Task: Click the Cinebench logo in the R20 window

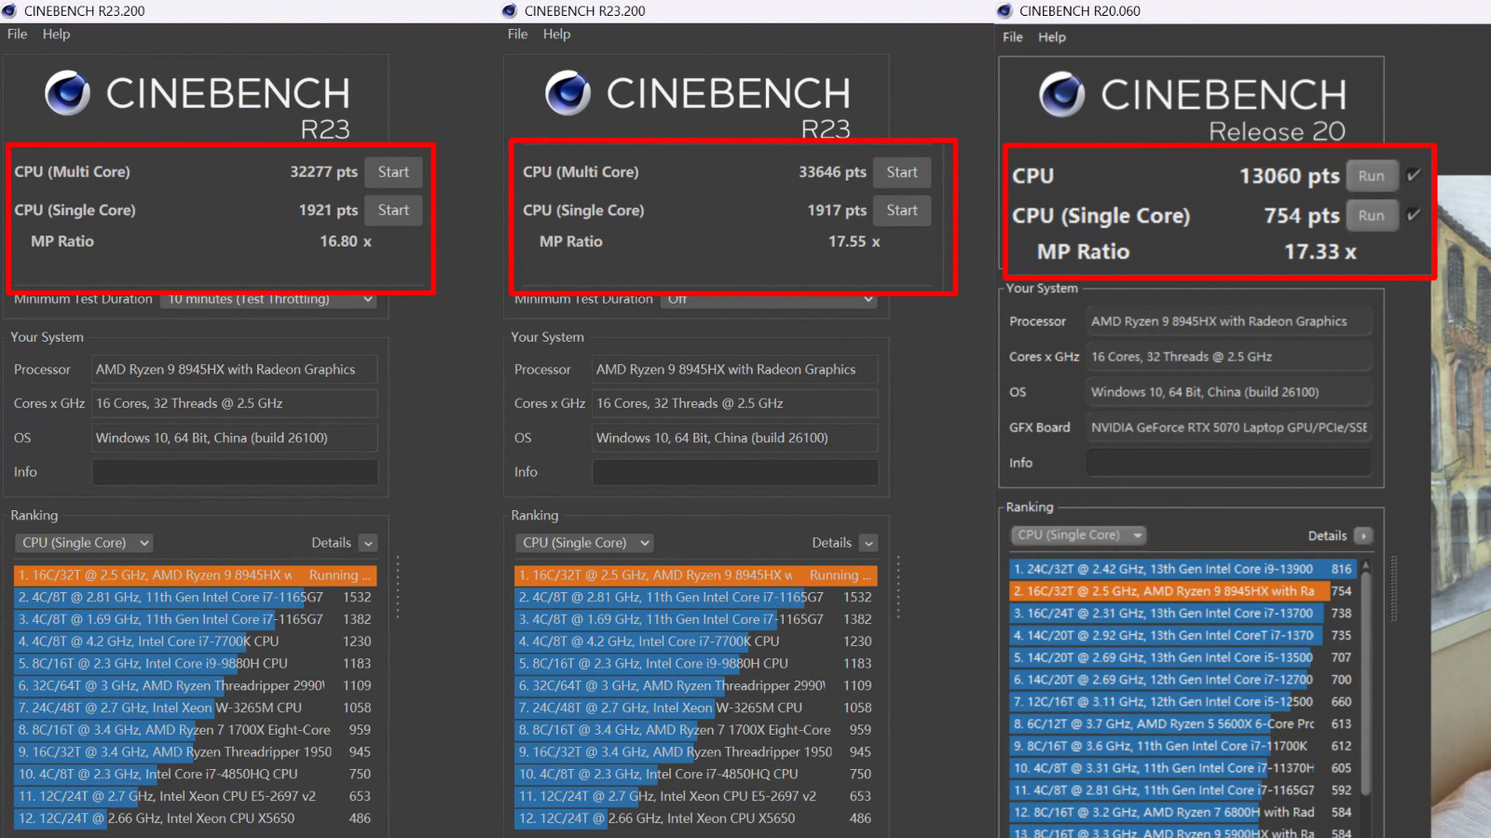Action: tap(1062, 94)
